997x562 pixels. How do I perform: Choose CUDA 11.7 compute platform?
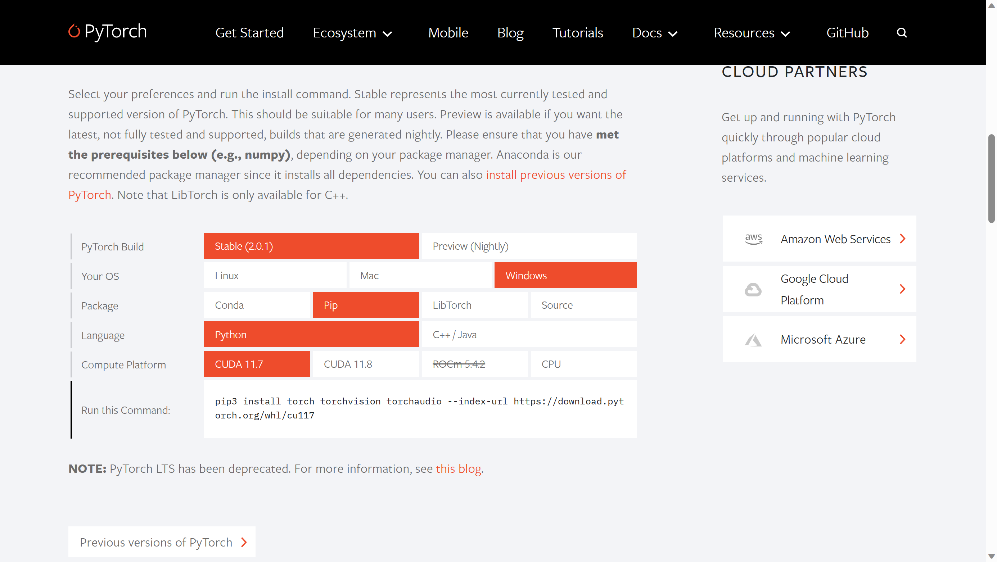coord(257,364)
